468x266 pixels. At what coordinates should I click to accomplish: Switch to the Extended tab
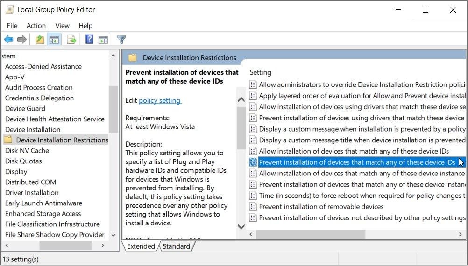tap(141, 246)
